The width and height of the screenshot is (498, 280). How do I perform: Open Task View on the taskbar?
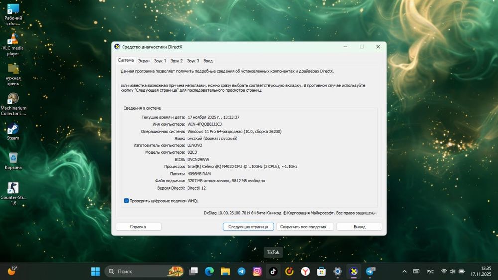tap(193, 271)
